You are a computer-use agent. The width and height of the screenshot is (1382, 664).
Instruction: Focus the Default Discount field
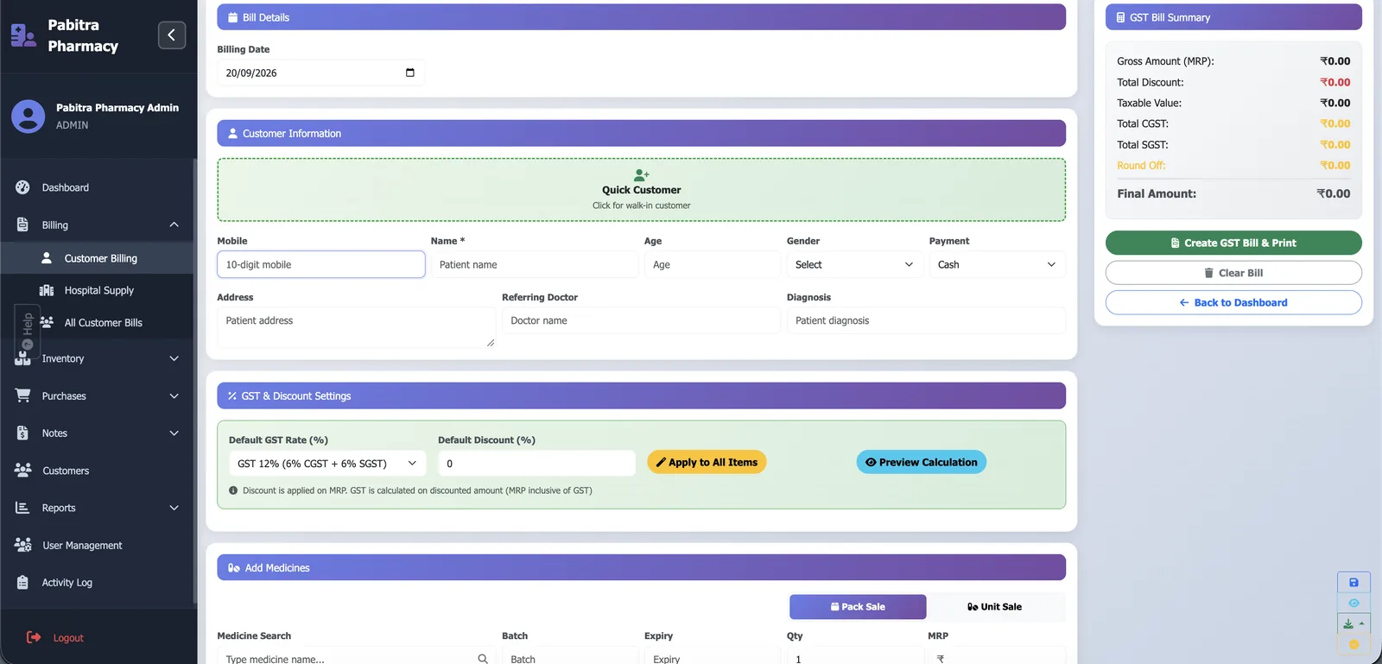pos(536,464)
